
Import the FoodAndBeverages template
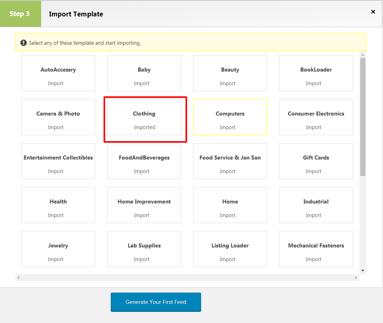[x=142, y=171]
